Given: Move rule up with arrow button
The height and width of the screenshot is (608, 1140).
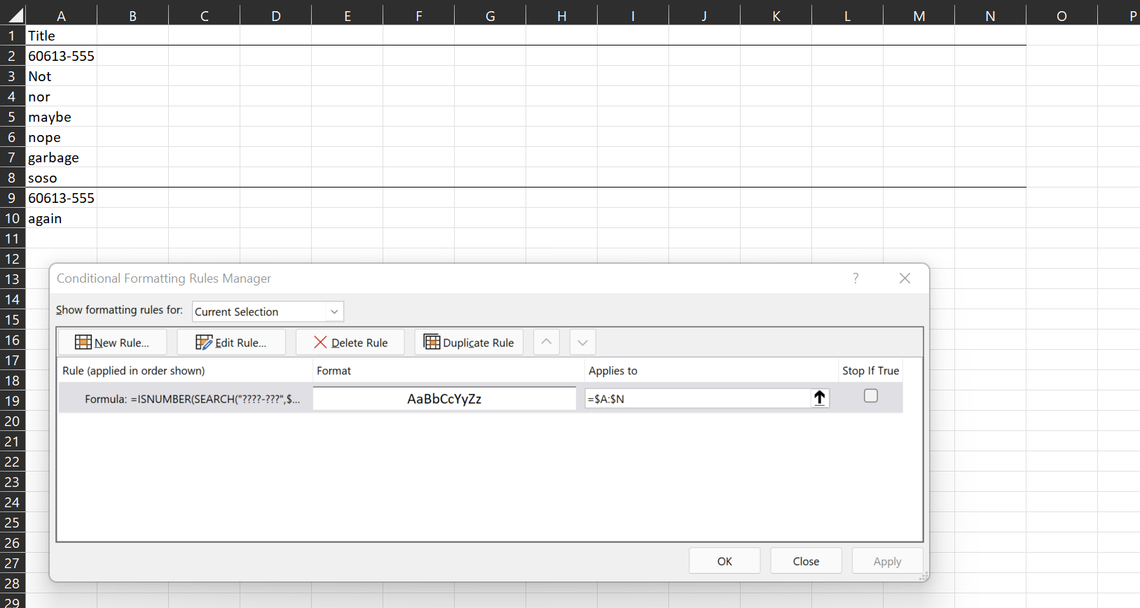Looking at the screenshot, I should [547, 342].
